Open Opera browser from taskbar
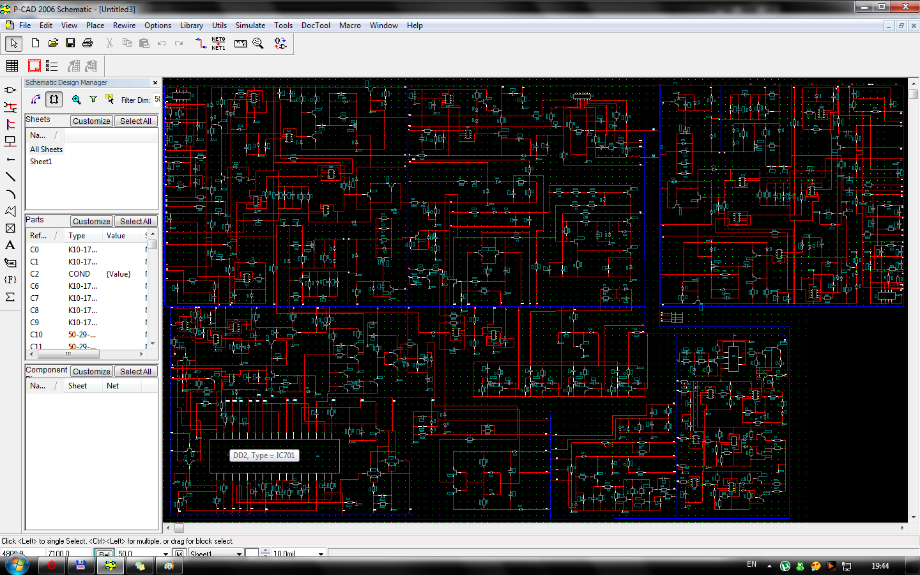The width and height of the screenshot is (920, 575). click(51, 565)
